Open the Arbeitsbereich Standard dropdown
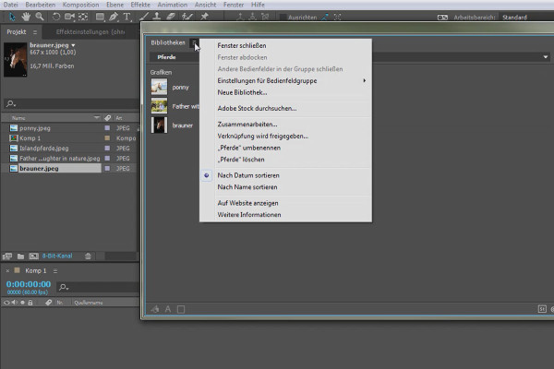The image size is (554, 369). tap(526, 17)
